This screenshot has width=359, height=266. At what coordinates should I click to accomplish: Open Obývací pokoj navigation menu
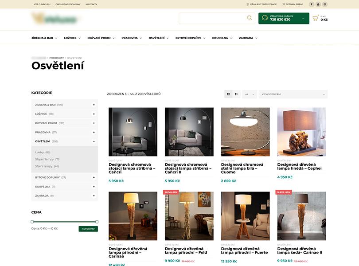[x=101, y=38]
